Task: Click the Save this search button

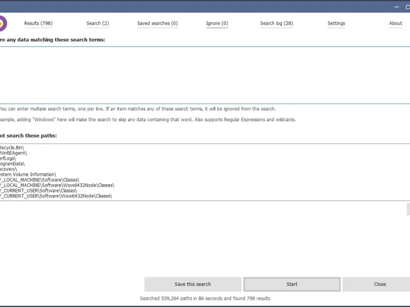Action: pos(193,284)
